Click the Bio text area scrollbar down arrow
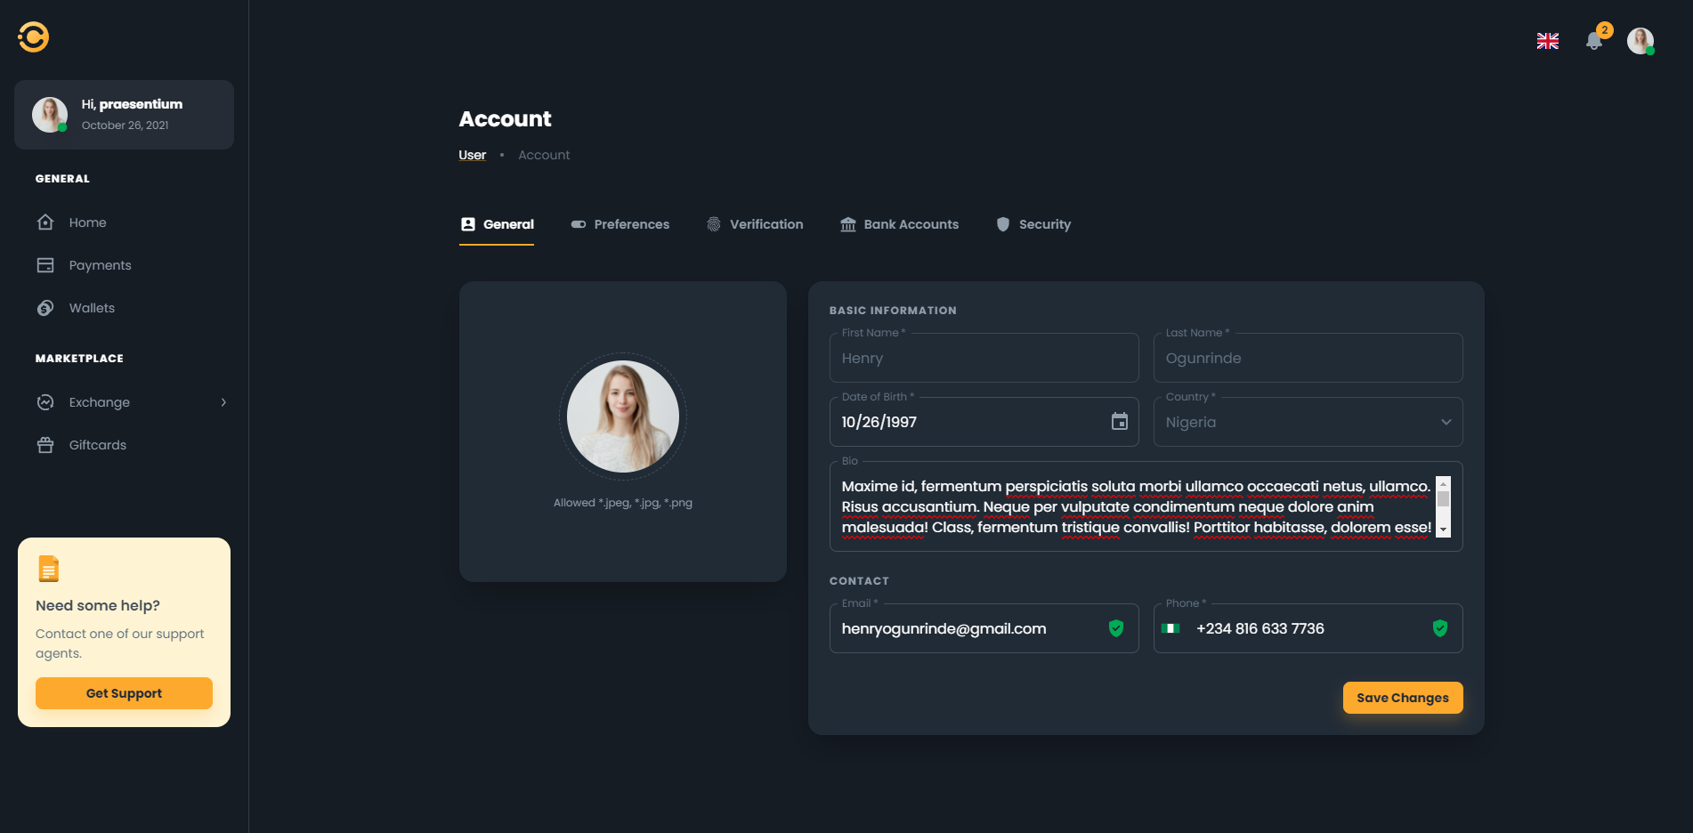Screen dimensions: 1693x833 pos(1443,530)
